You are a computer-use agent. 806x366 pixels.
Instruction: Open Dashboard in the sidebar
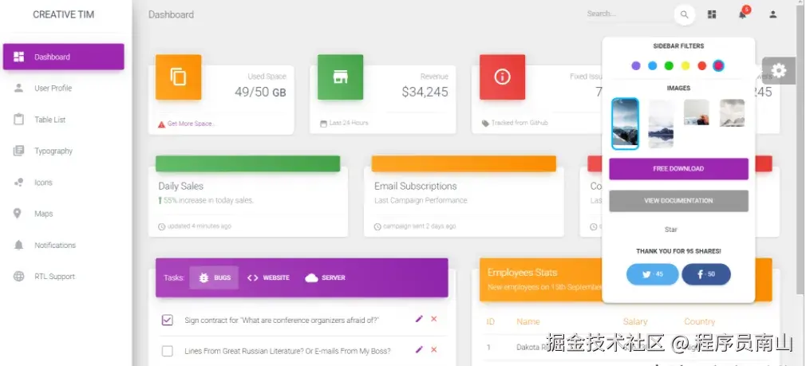tap(63, 57)
